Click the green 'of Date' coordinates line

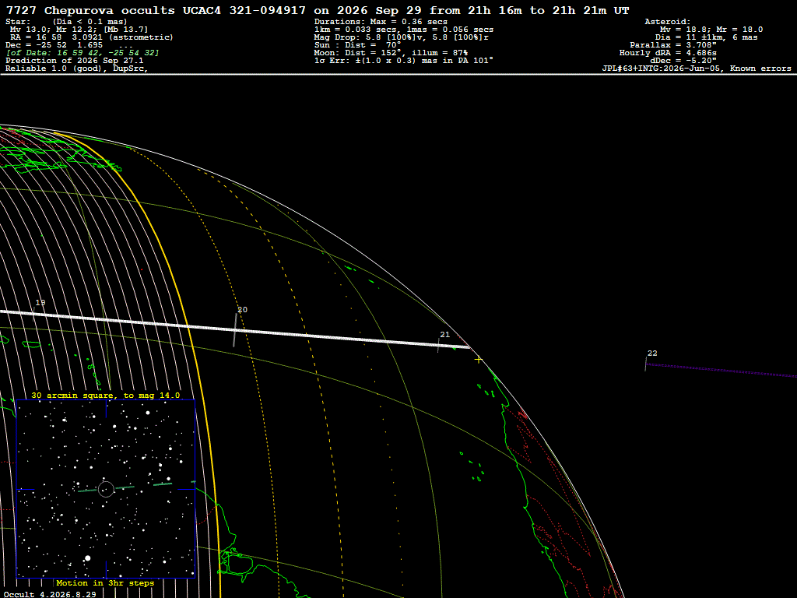83,52
